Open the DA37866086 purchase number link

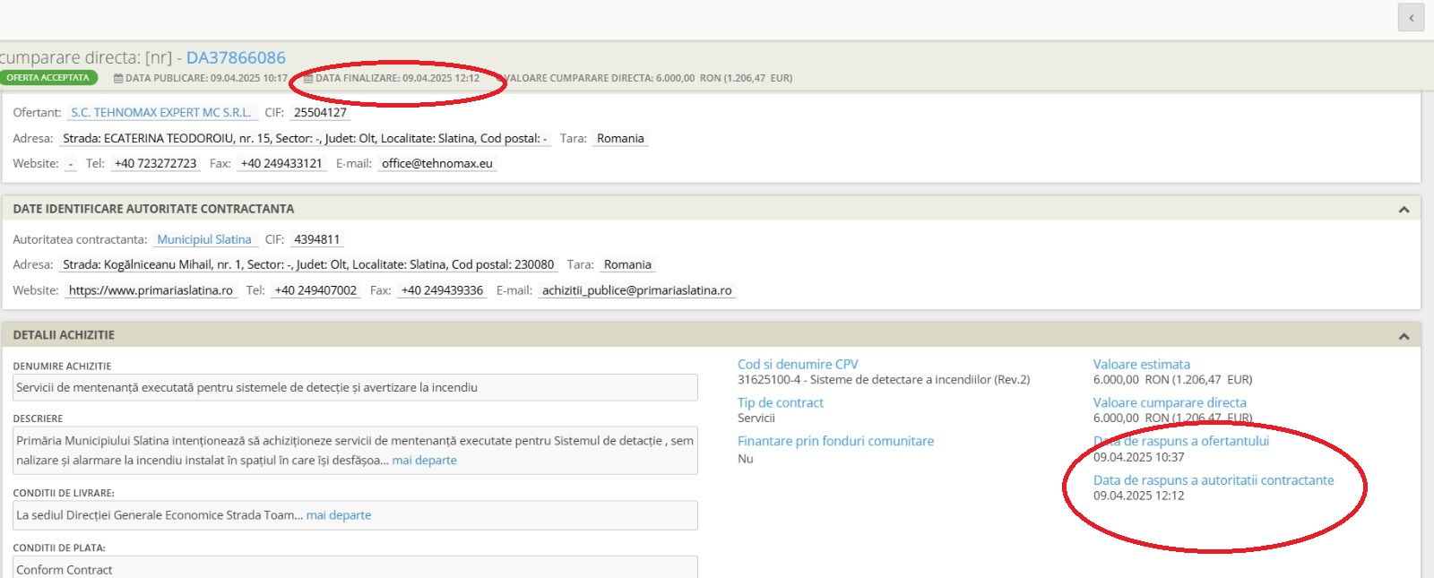click(x=236, y=57)
